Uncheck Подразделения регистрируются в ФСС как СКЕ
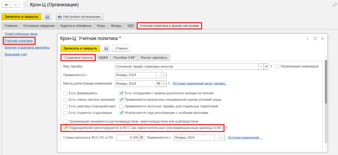The width and height of the screenshot is (338, 155). click(x=66, y=128)
